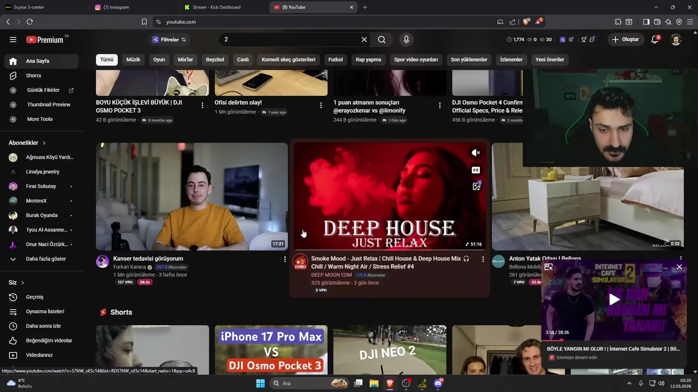Expand the Siz section chevron
This screenshot has width=698, height=392.
[x=22, y=283]
